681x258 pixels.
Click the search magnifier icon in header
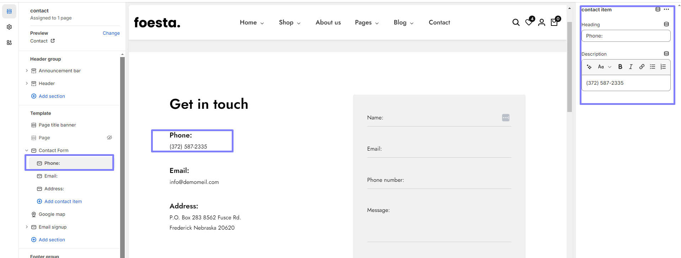(516, 23)
